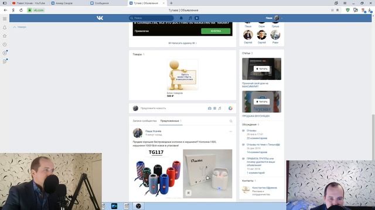Open the browser downloads arrow icon
This screenshot has width=375, height=210.
pos(370,10)
